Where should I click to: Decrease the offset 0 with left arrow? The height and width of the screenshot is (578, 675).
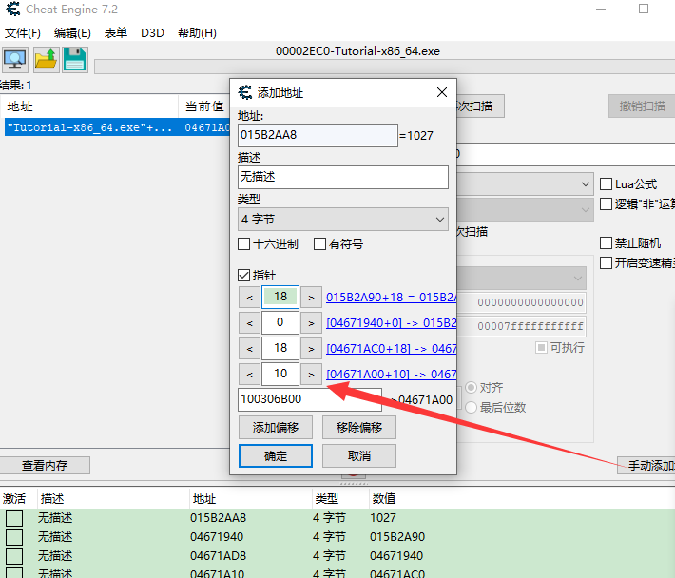[249, 323]
